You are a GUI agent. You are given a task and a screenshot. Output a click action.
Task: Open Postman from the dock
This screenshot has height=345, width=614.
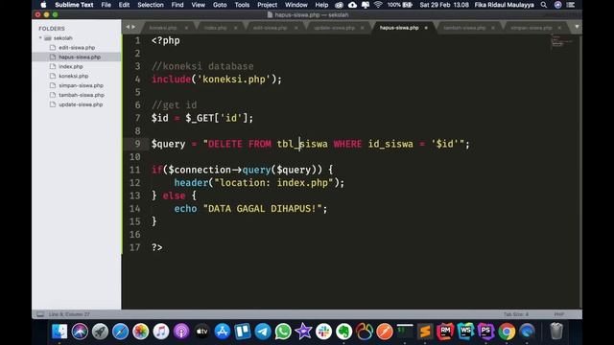(385, 332)
